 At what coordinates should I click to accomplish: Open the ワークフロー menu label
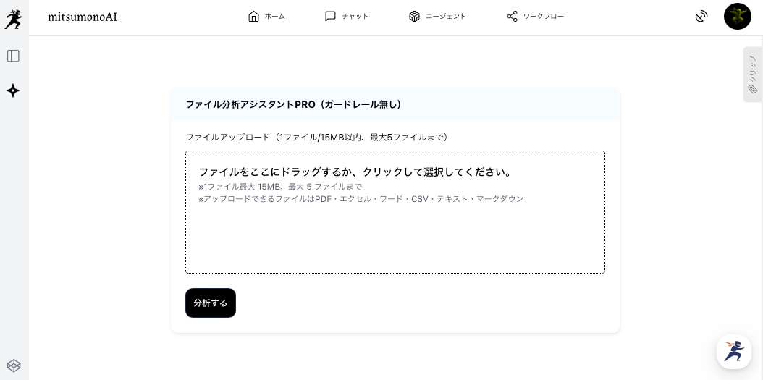[543, 16]
